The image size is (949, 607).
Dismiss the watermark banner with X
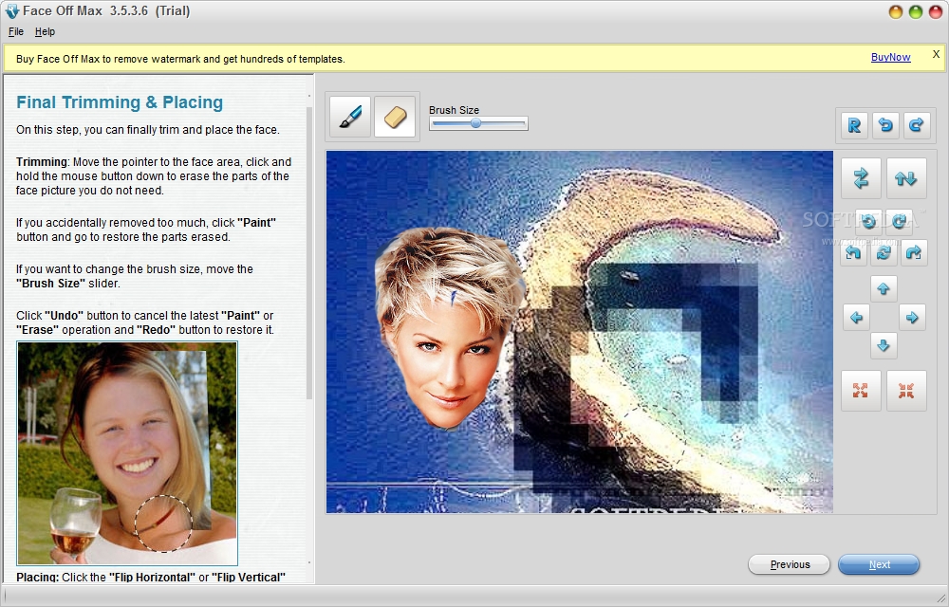(937, 57)
